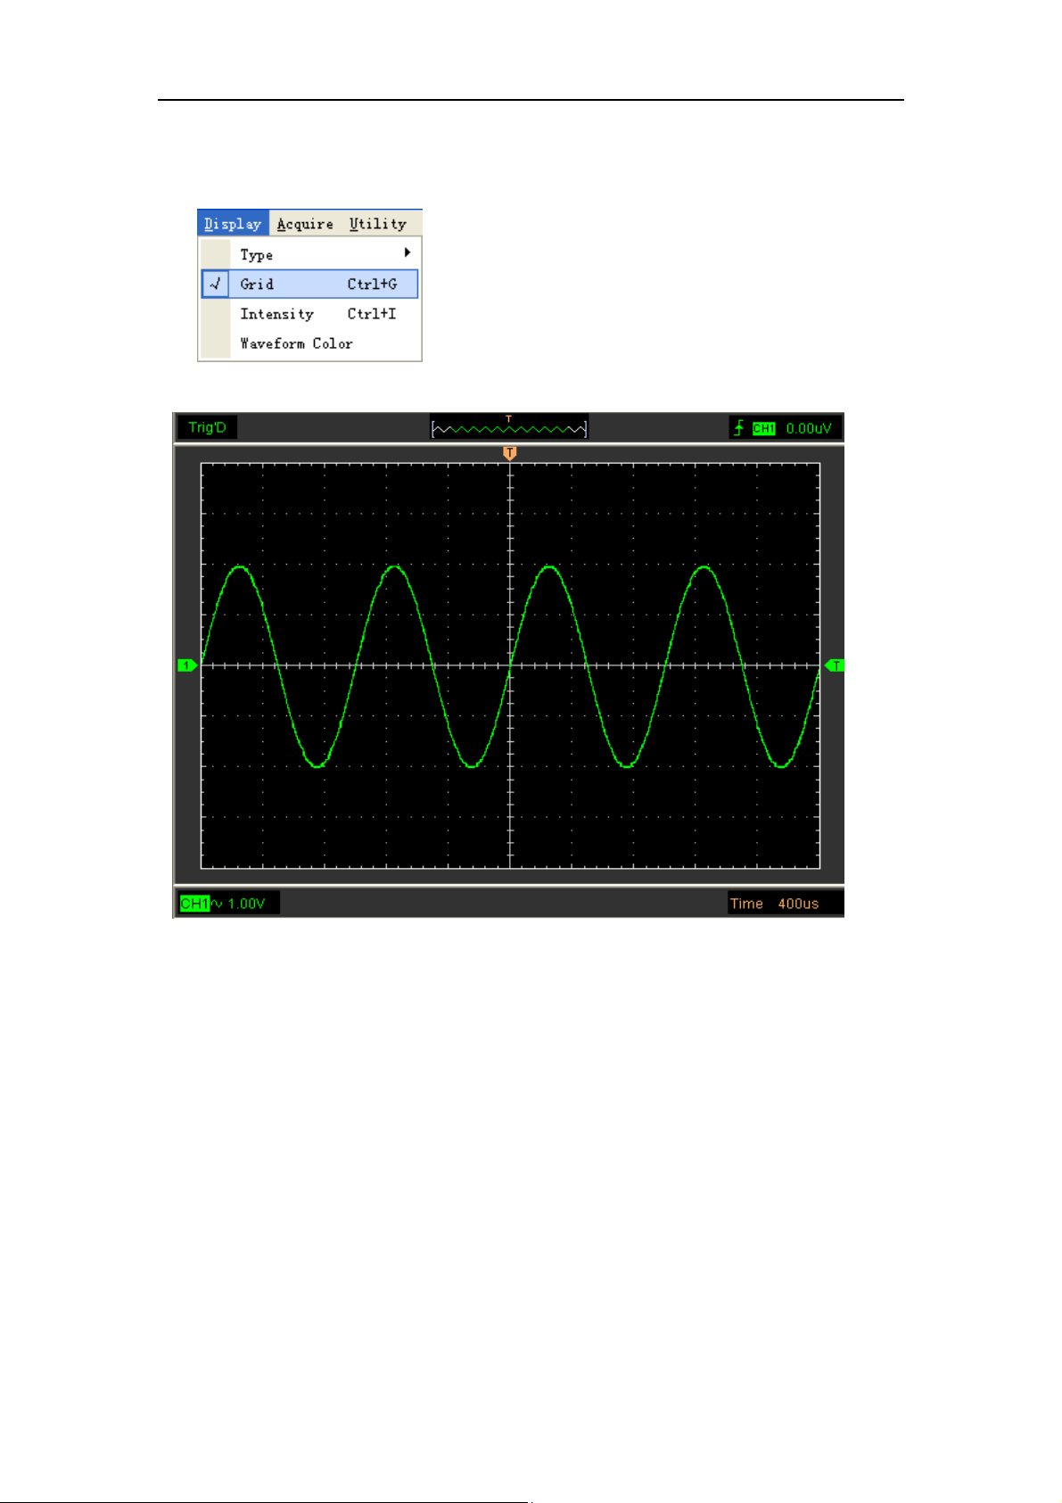Open the Display menu

[x=233, y=224]
